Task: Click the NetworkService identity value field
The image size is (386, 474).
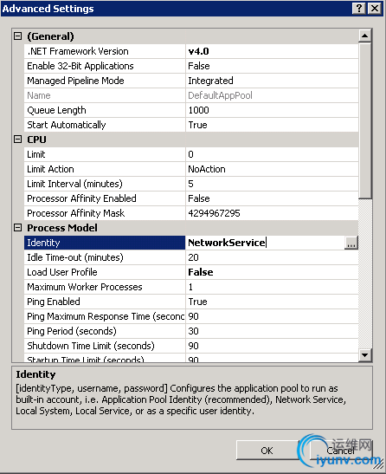Action: pos(265,243)
